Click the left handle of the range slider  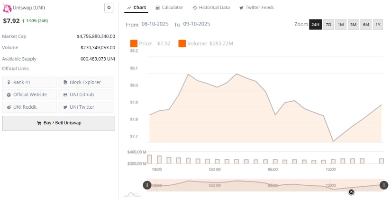(147, 185)
